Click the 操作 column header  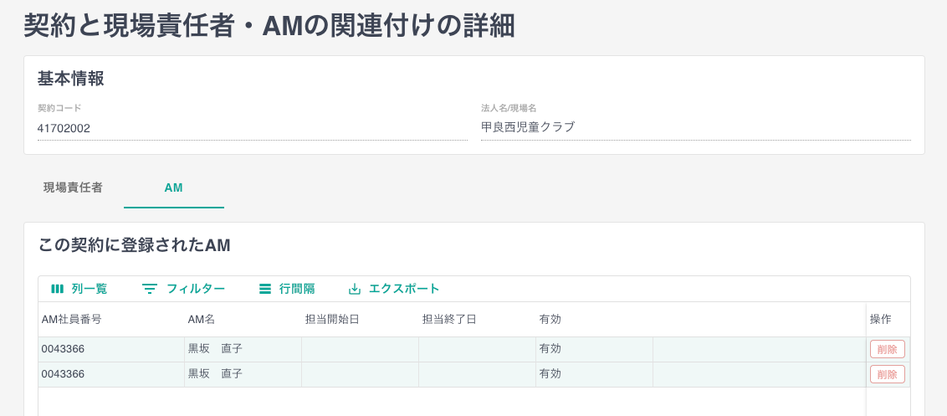coord(880,319)
